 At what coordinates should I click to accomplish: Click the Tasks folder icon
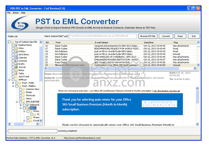click(x=16, y=73)
